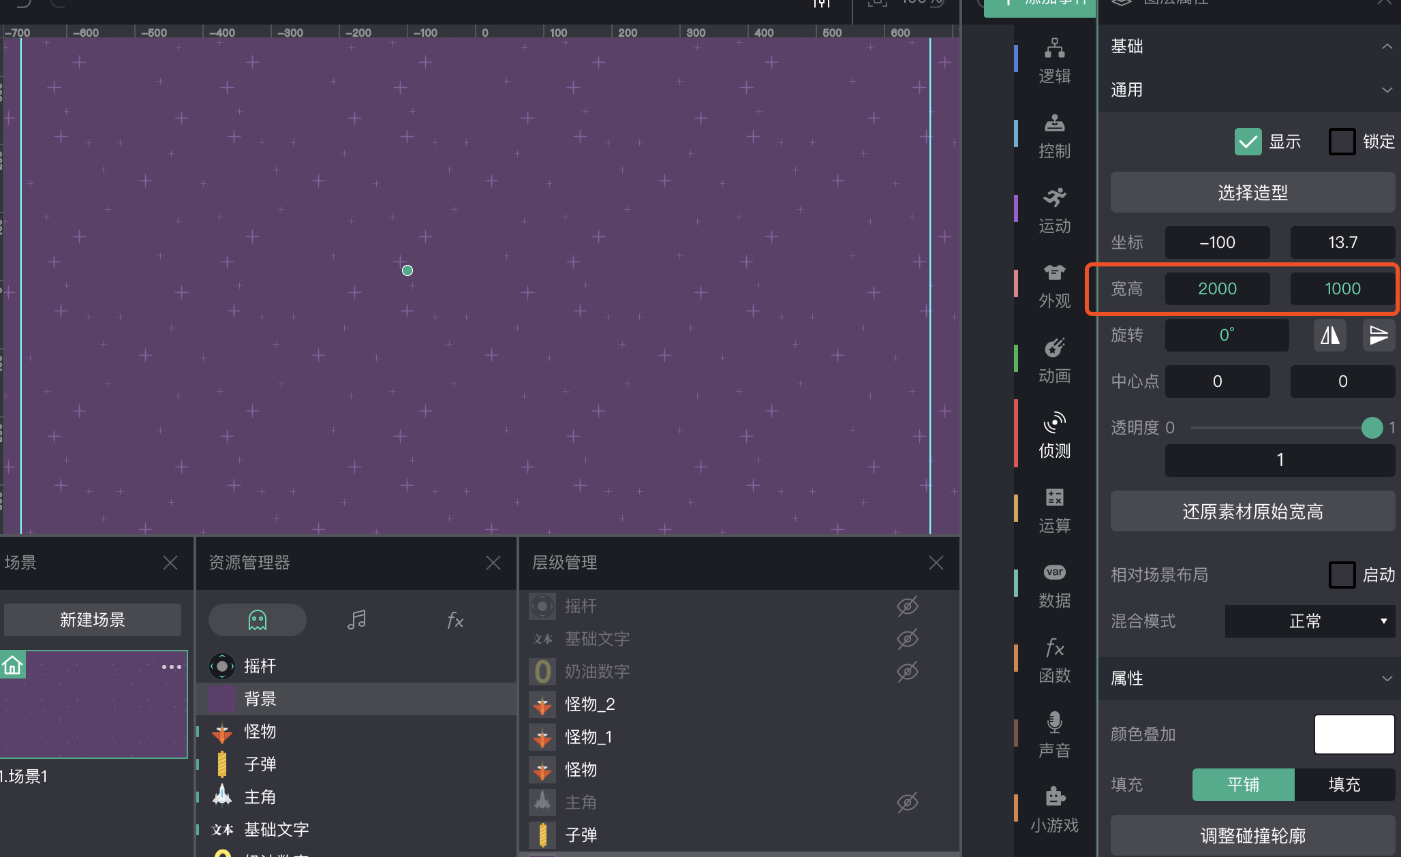
Task: Click the height field showing 1000
Action: click(1342, 289)
